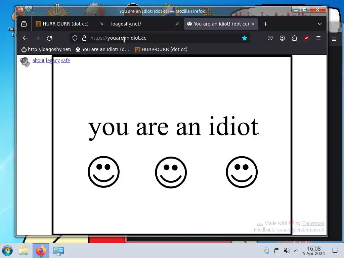The width and height of the screenshot is (344, 258).
Task: Open the notes tray icon
Action: (266, 251)
